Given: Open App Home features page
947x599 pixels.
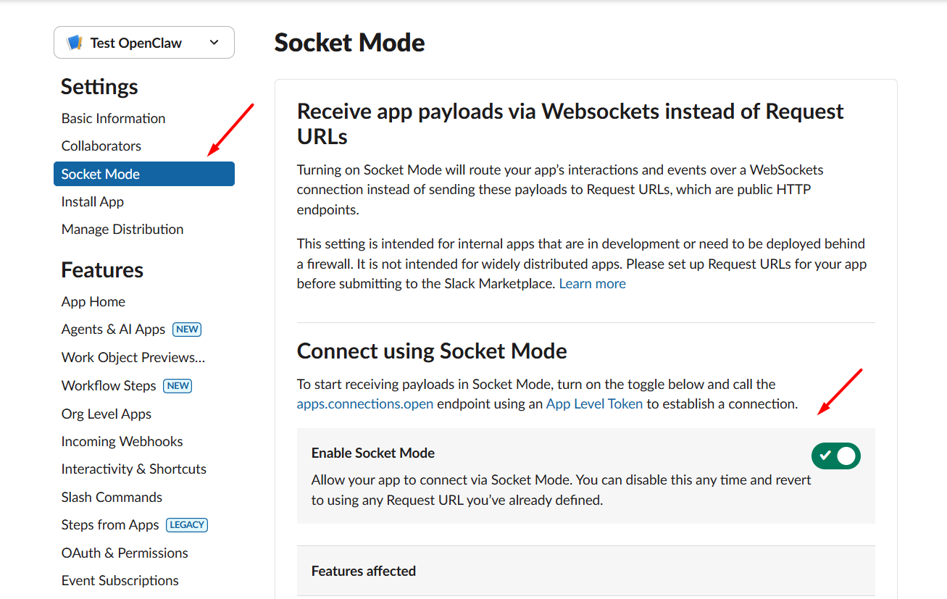Looking at the screenshot, I should pyautogui.click(x=93, y=302).
